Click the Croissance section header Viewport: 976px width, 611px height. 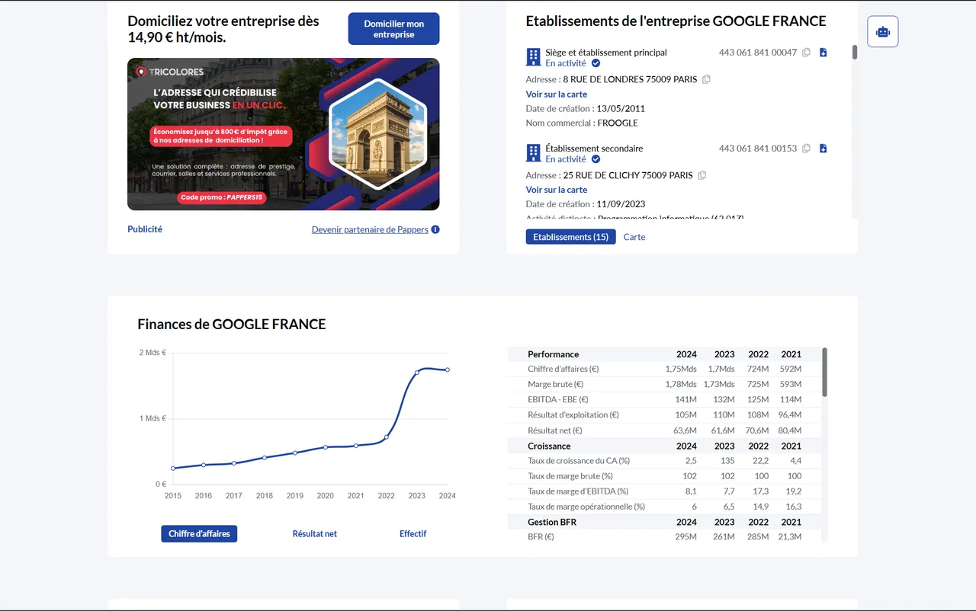[549, 446]
